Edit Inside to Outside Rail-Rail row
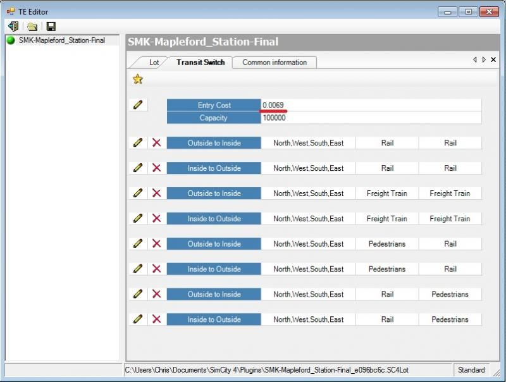This screenshot has height=382, width=506. [138, 168]
